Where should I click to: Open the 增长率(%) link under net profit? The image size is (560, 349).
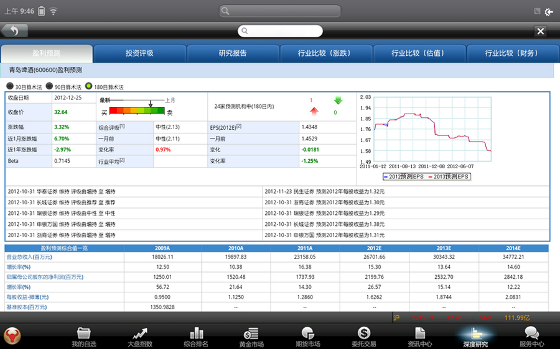pos(19,287)
